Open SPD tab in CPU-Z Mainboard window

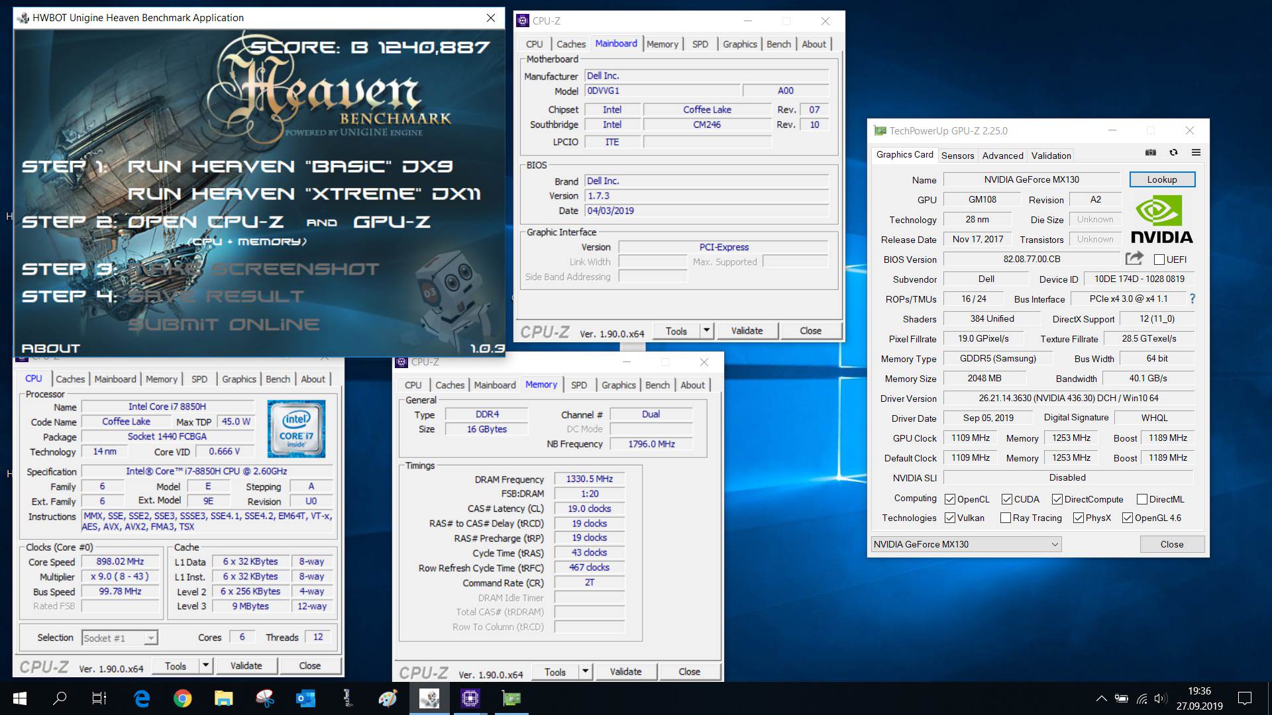coord(700,44)
